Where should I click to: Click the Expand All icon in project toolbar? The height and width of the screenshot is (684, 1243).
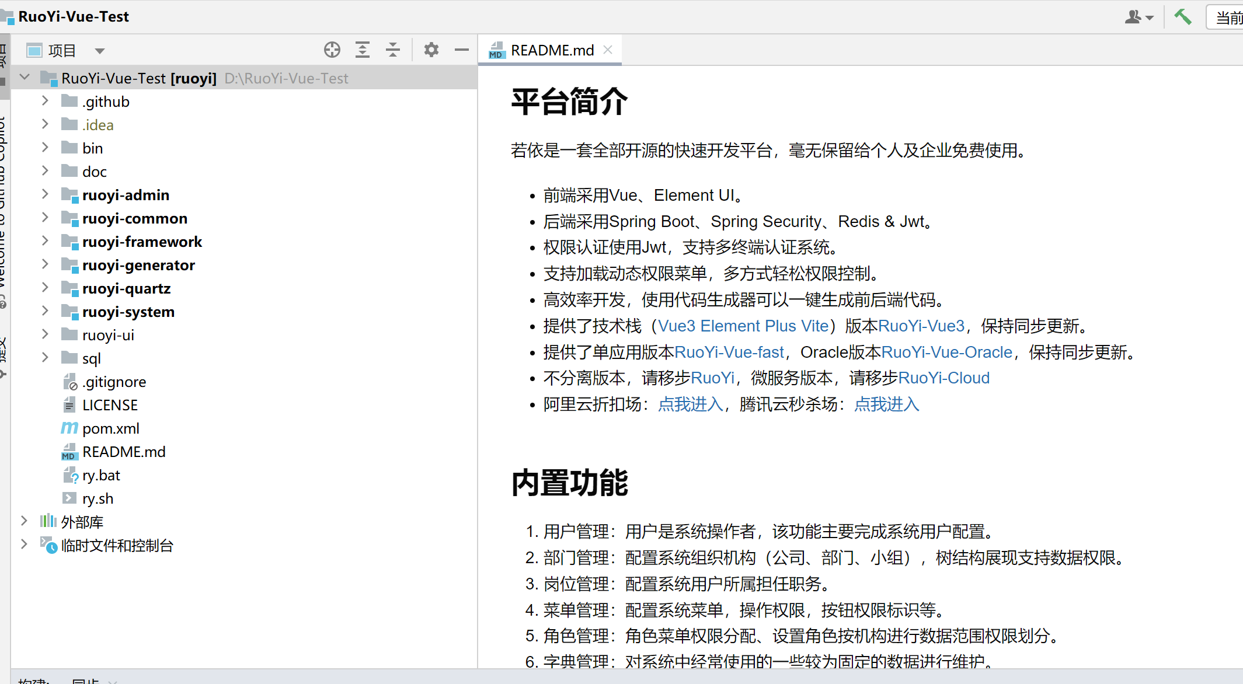[x=363, y=50]
